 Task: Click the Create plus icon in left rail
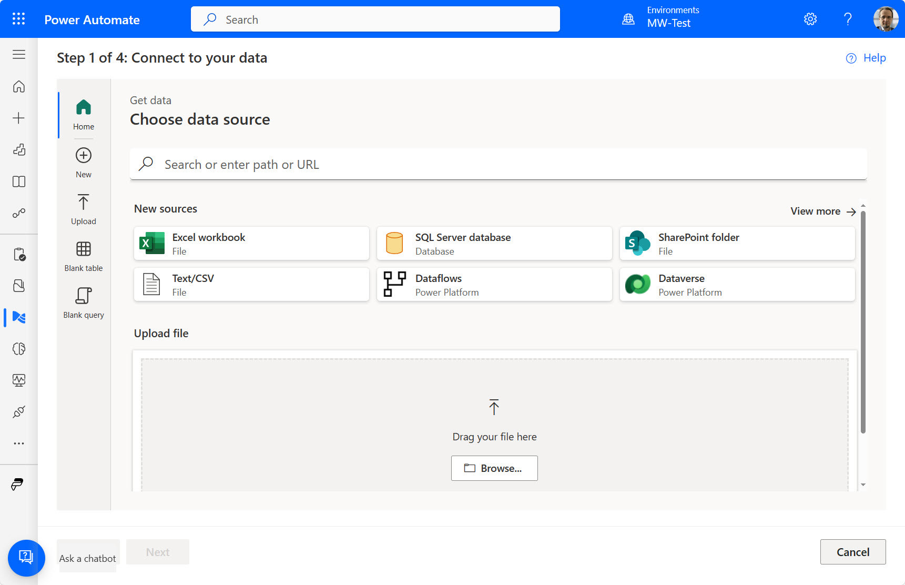pos(19,118)
